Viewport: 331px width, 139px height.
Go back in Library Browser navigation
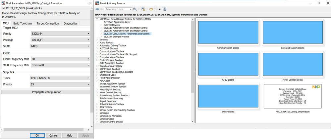pyautogui.click(x=97, y=9)
